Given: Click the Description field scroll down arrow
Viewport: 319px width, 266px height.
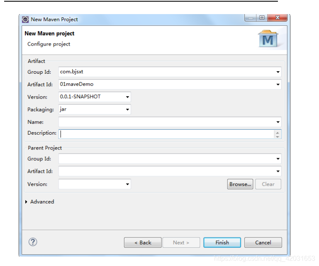Looking at the screenshot, I should click(278, 137).
